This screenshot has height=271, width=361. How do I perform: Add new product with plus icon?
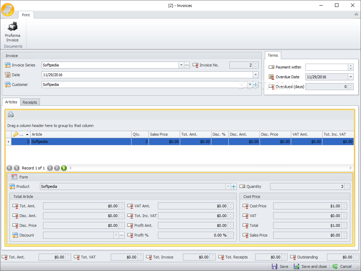pos(234,186)
